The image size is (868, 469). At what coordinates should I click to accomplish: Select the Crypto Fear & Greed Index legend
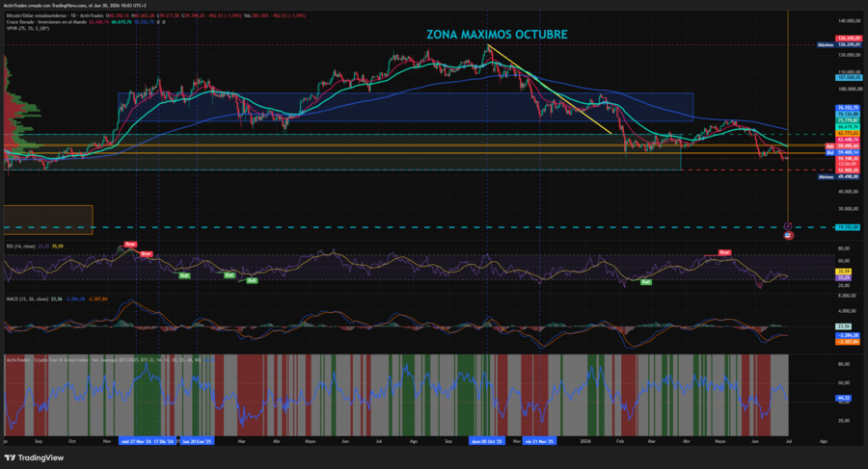coord(103,359)
